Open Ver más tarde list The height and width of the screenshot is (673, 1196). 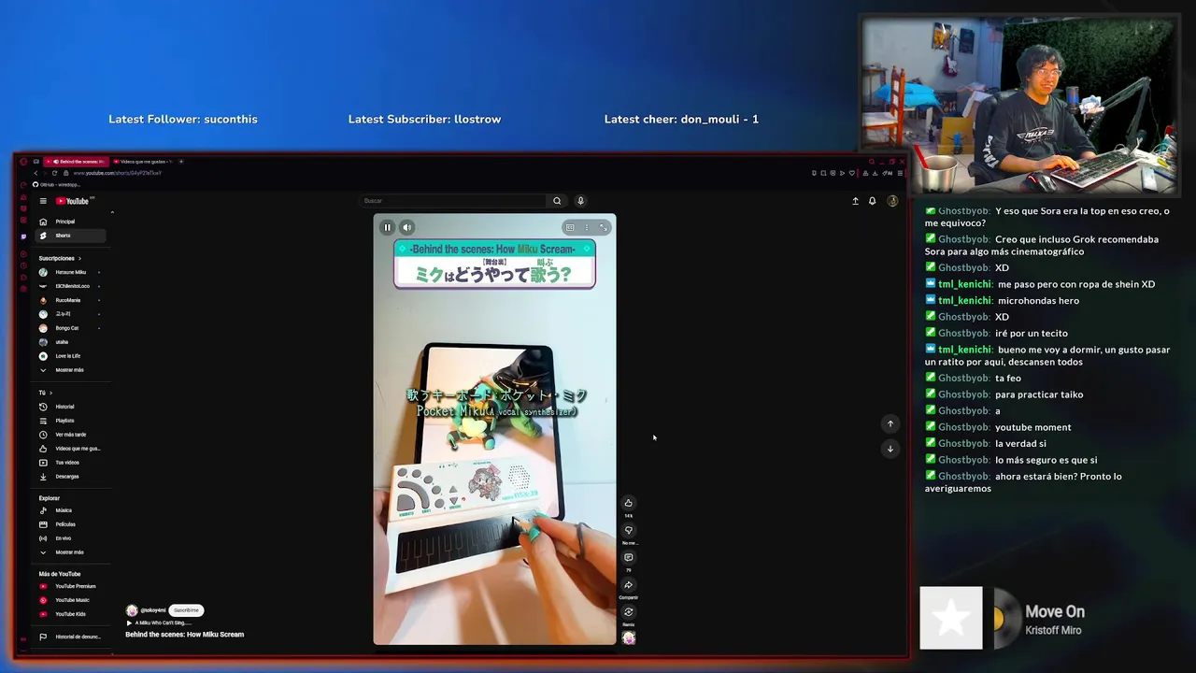tap(71, 435)
